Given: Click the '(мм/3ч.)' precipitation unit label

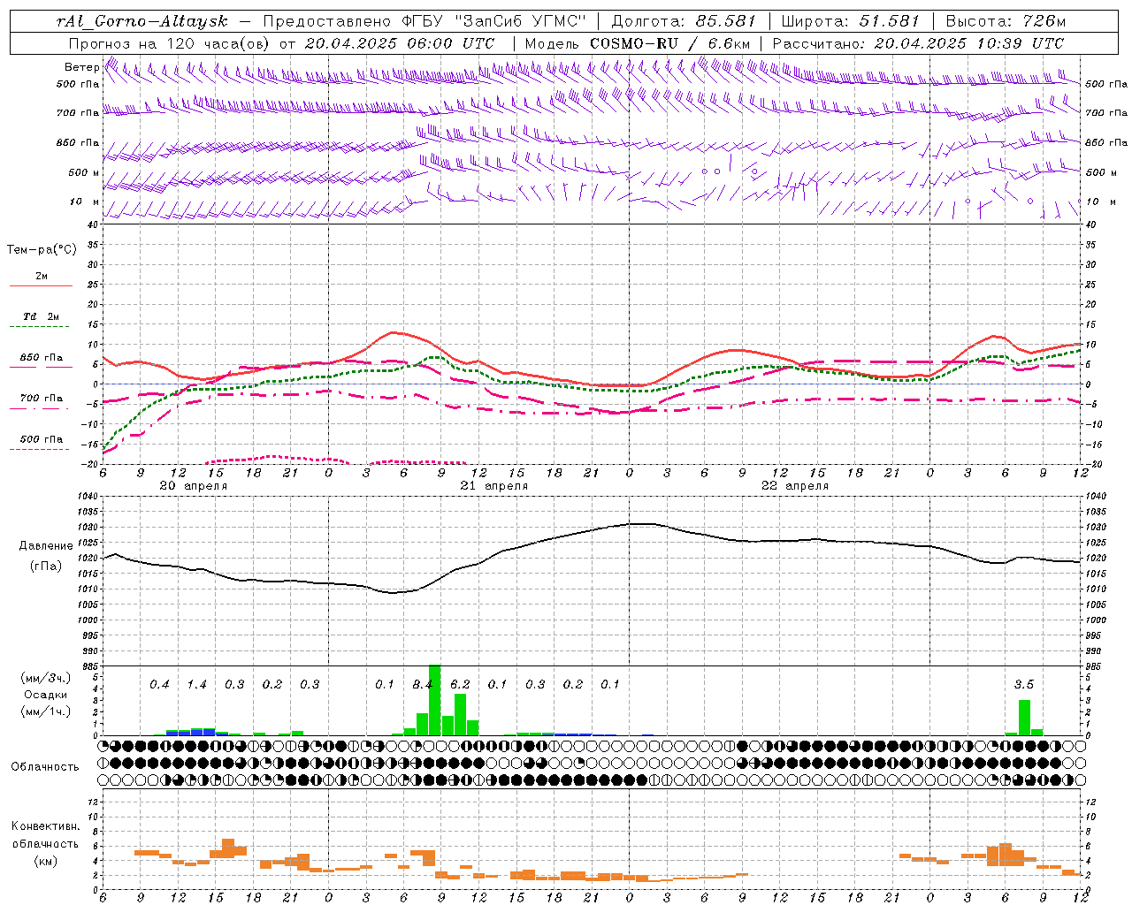Looking at the screenshot, I should pos(46,679).
